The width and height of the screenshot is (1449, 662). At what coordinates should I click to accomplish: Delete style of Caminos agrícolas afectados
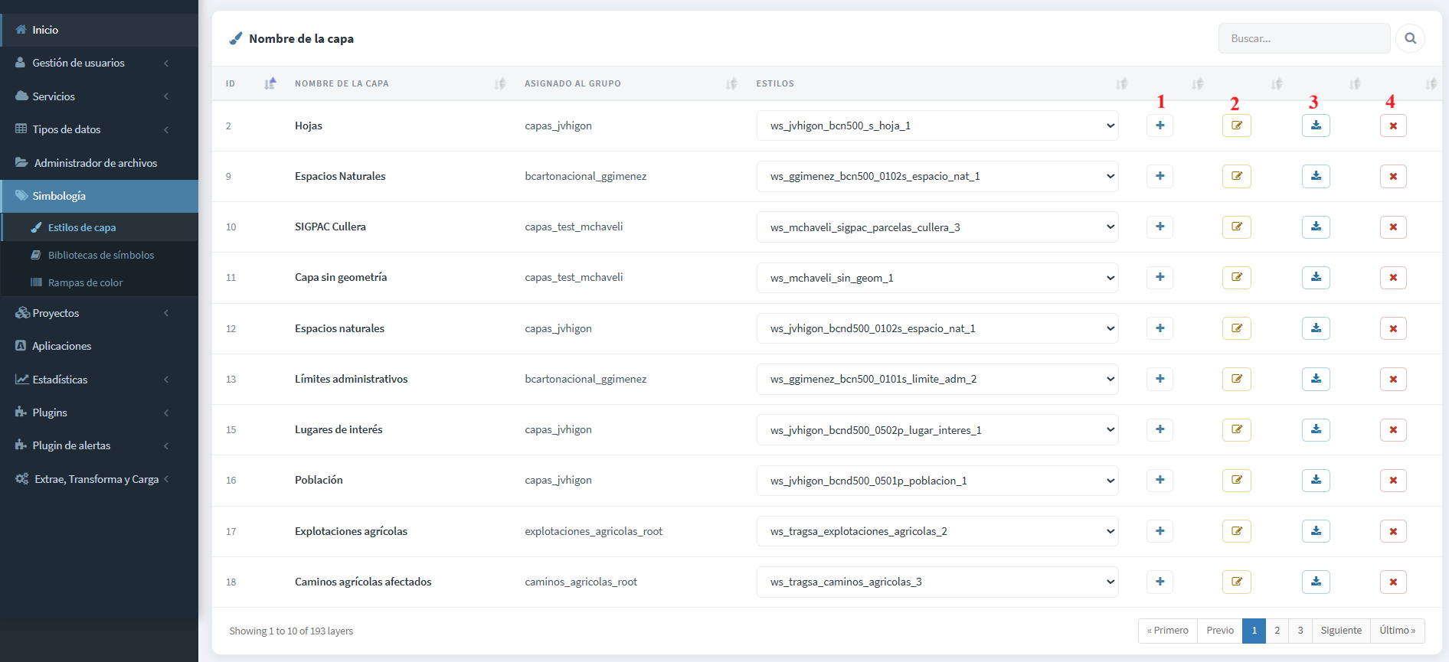point(1393,582)
